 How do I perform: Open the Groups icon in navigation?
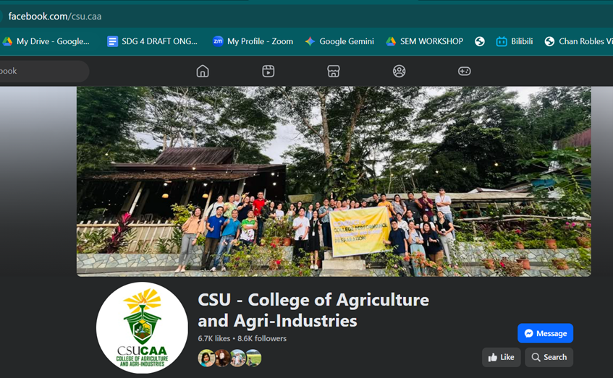point(399,71)
